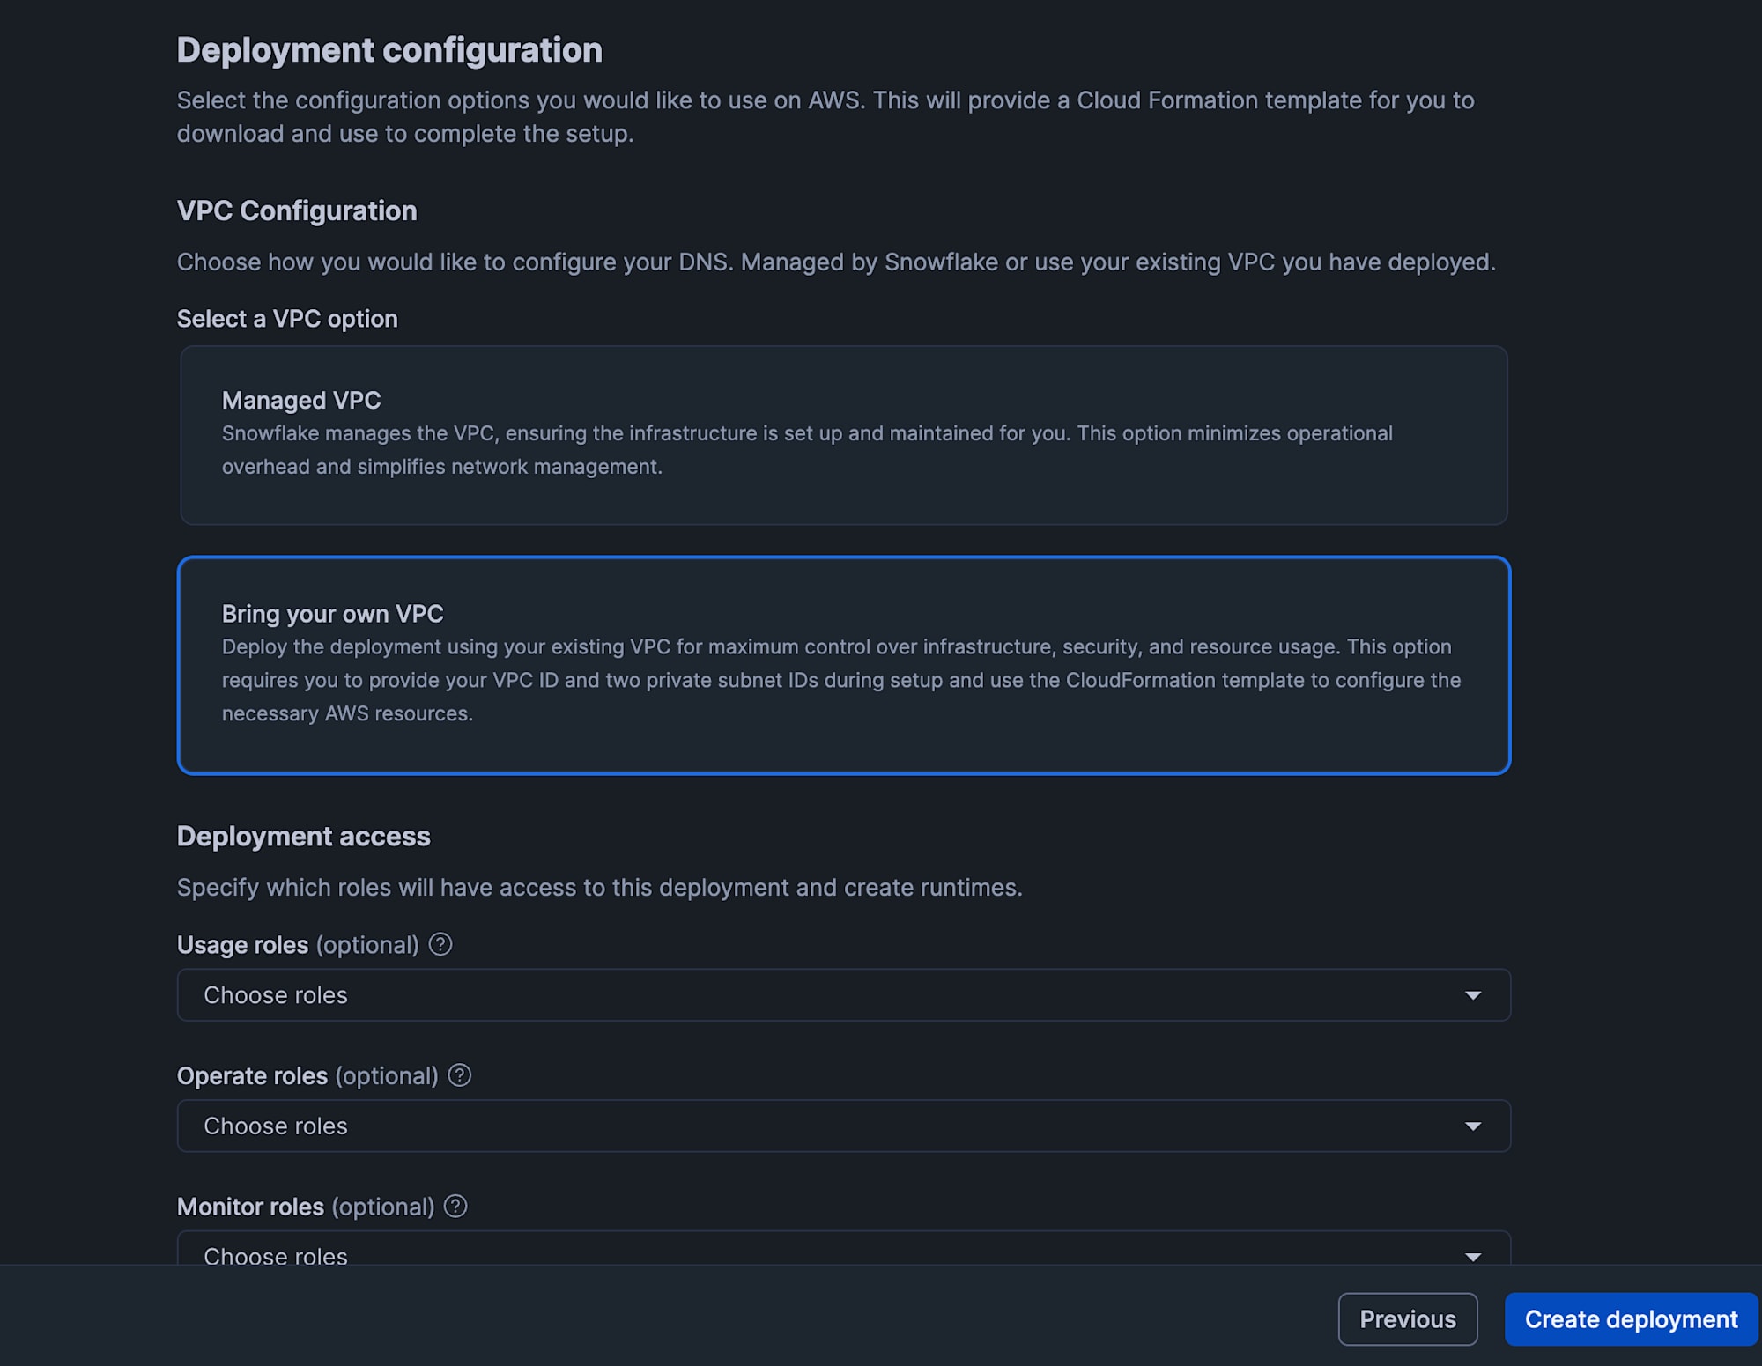The width and height of the screenshot is (1762, 1366).
Task: Open the Usage roles help tooltip icon
Action: click(x=440, y=944)
